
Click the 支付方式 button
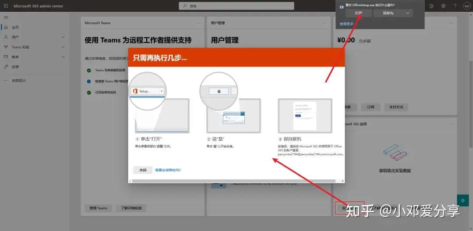pyautogui.click(x=396, y=107)
